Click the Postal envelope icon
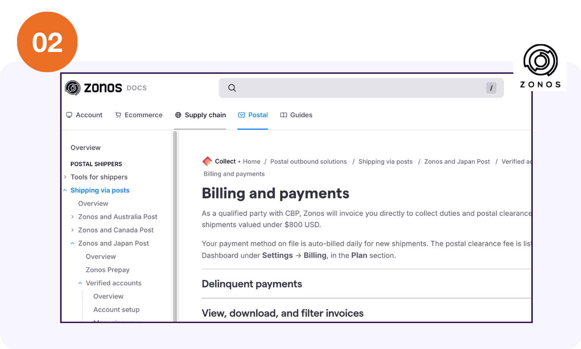 [242, 115]
